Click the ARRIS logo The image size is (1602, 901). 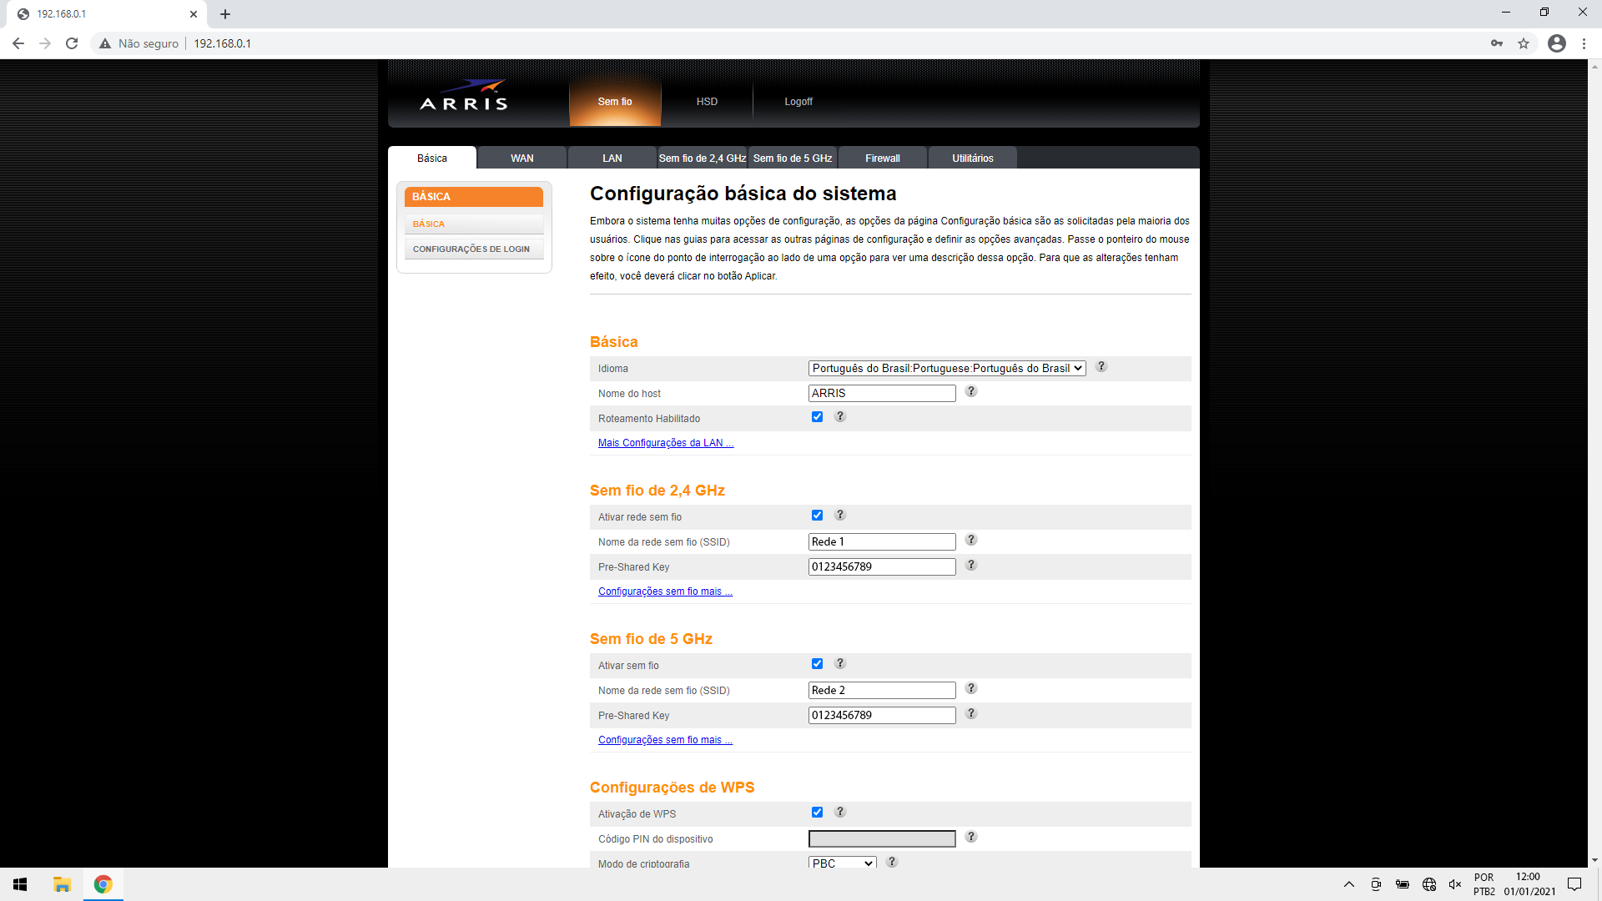coord(464,96)
